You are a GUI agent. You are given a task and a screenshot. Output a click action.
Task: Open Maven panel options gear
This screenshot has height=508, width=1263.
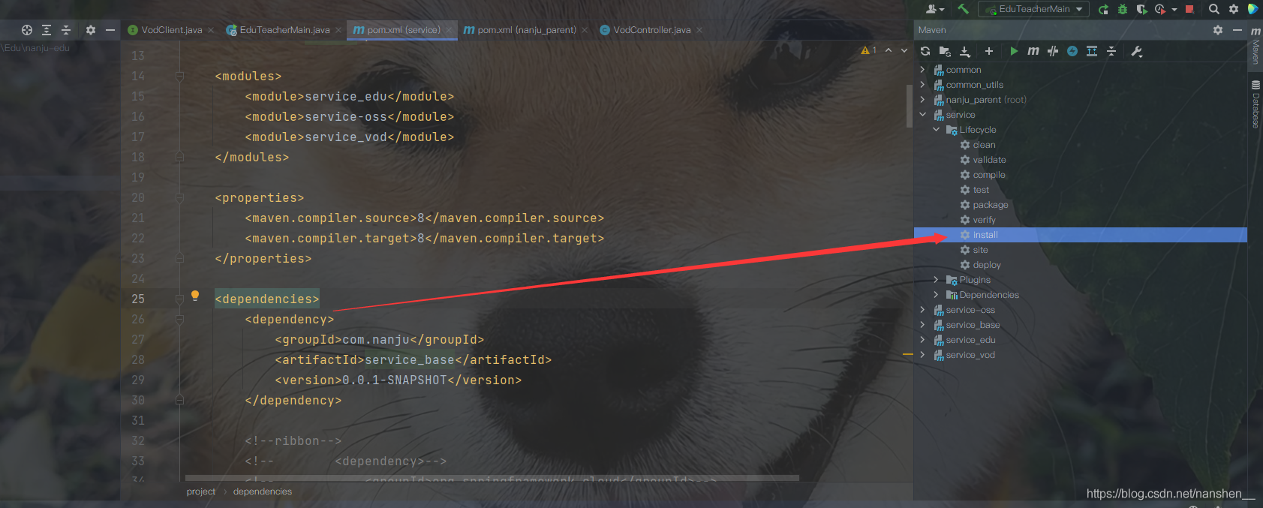(1217, 30)
